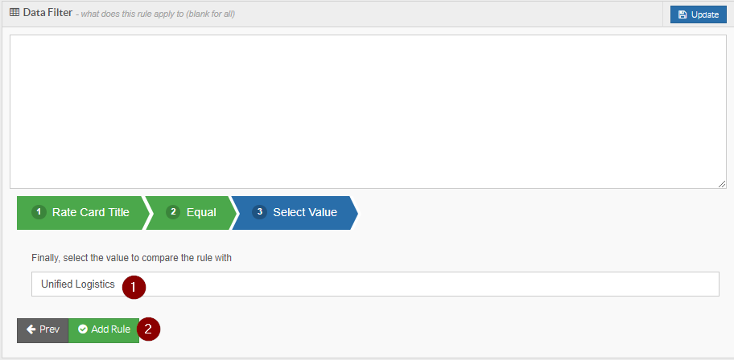The image size is (734, 360).
Task: Click the Data Filter heading text
Action: 47,13
